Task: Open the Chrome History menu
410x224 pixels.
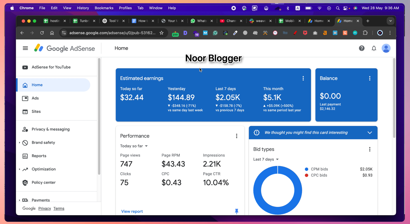Action: (83, 8)
